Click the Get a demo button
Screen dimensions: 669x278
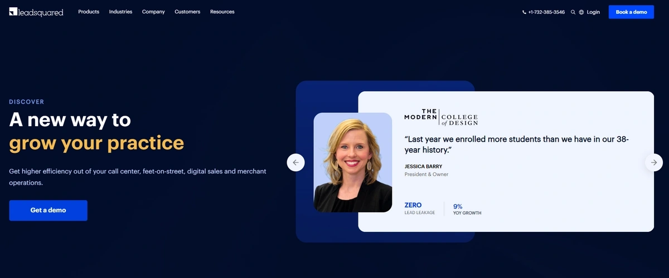[48, 210]
